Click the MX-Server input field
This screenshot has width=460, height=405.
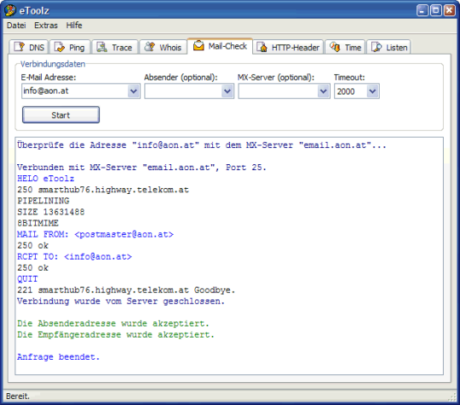click(278, 91)
